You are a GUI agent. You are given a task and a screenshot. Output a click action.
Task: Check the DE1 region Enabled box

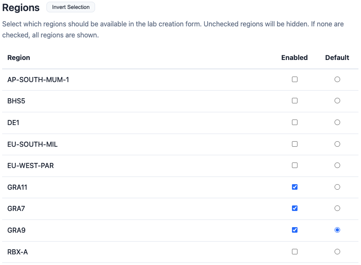pyautogui.click(x=295, y=123)
